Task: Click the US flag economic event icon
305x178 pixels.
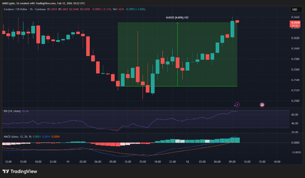Action: tap(262, 105)
